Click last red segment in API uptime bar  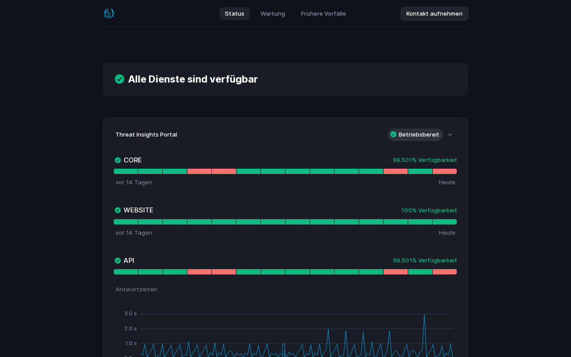[x=445, y=272]
